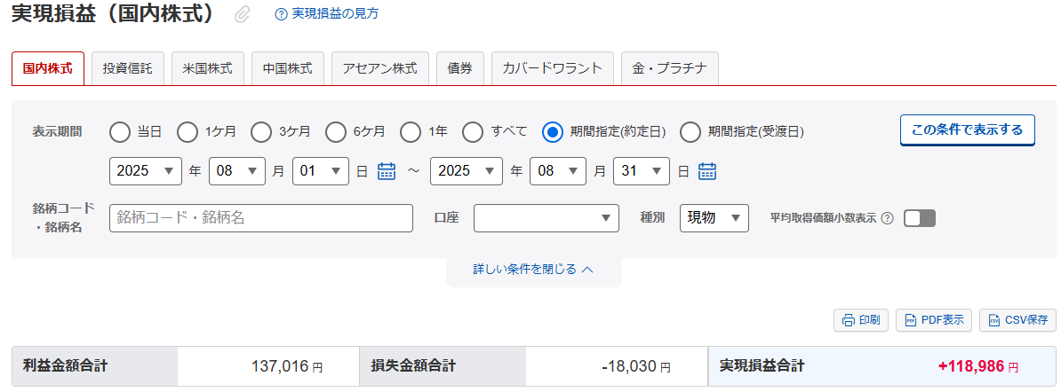Viewport: 1061px width, 392px height.
Task: Open the start month 08 dropdown
Action: 237,171
